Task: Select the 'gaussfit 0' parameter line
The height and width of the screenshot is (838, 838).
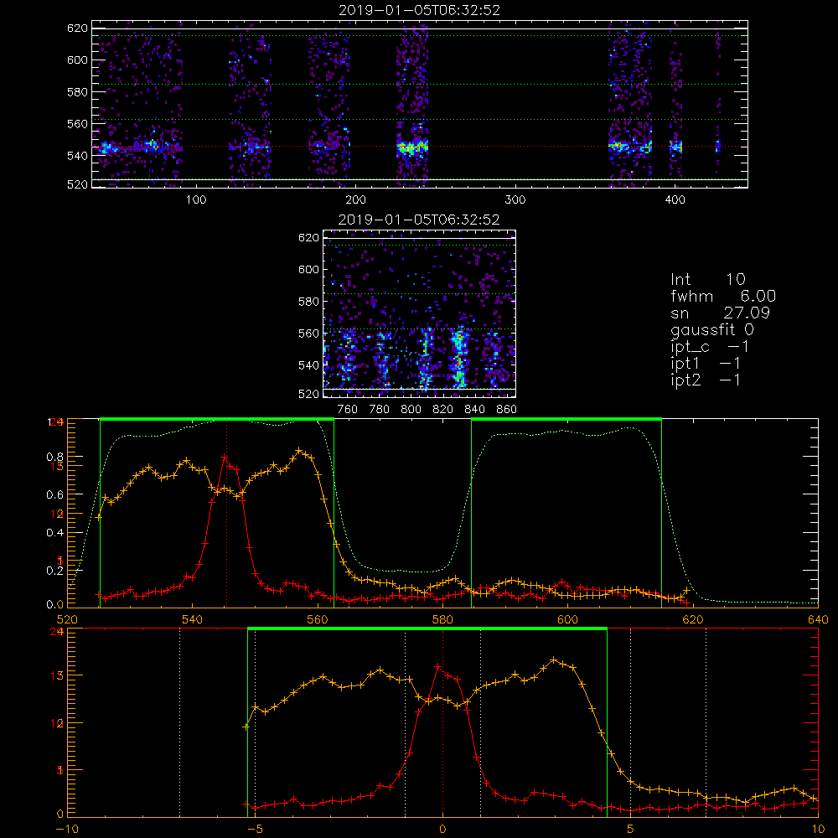Action: (711, 329)
